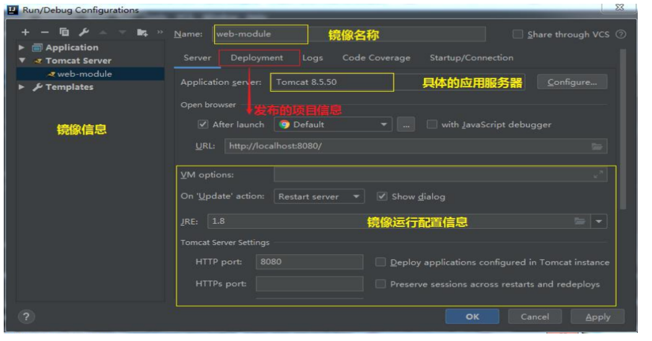652x341 pixels.
Task: Click the VM options input field
Action: click(x=441, y=175)
